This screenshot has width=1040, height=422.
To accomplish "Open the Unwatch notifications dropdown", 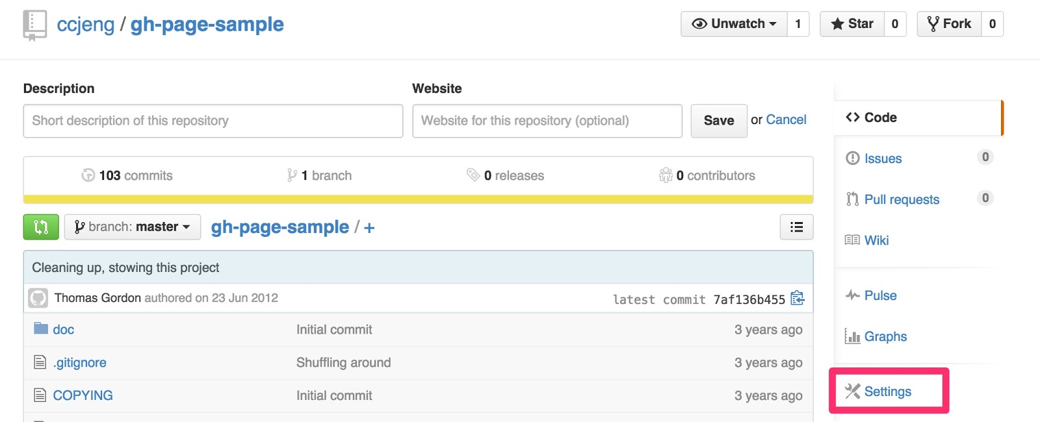I will point(734,24).
